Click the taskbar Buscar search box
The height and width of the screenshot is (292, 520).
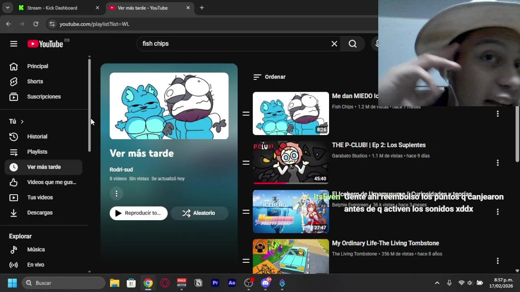tap(63, 283)
